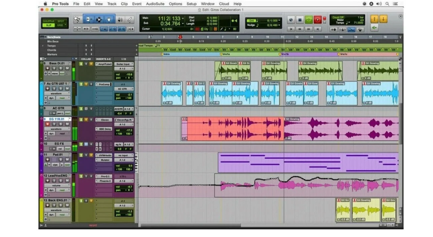Expand the Tempo ruler disclosure triangle

point(43,45)
